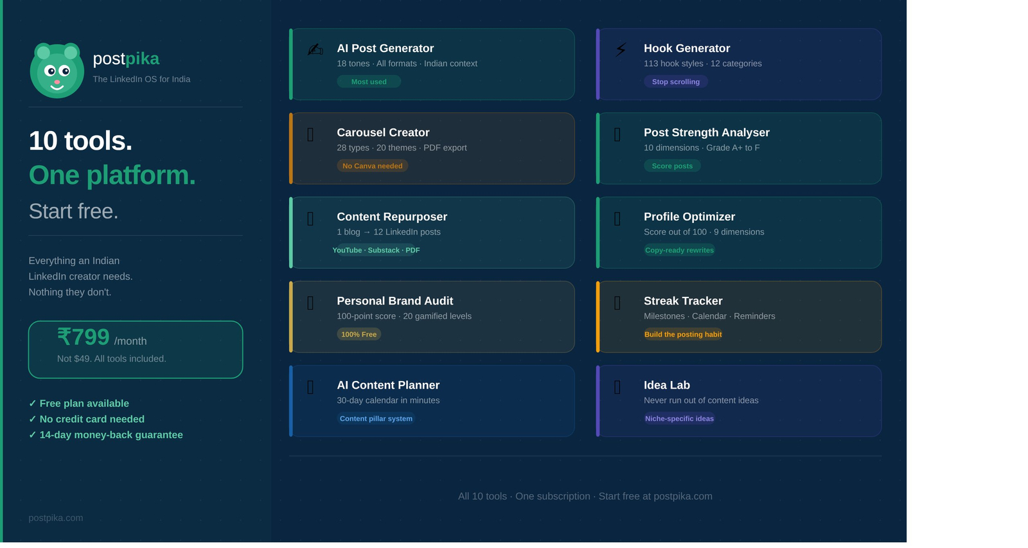Click the 'Most used' badge

pyautogui.click(x=369, y=82)
